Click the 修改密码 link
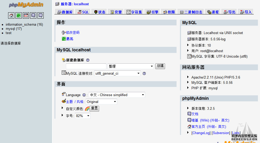 (72, 32)
